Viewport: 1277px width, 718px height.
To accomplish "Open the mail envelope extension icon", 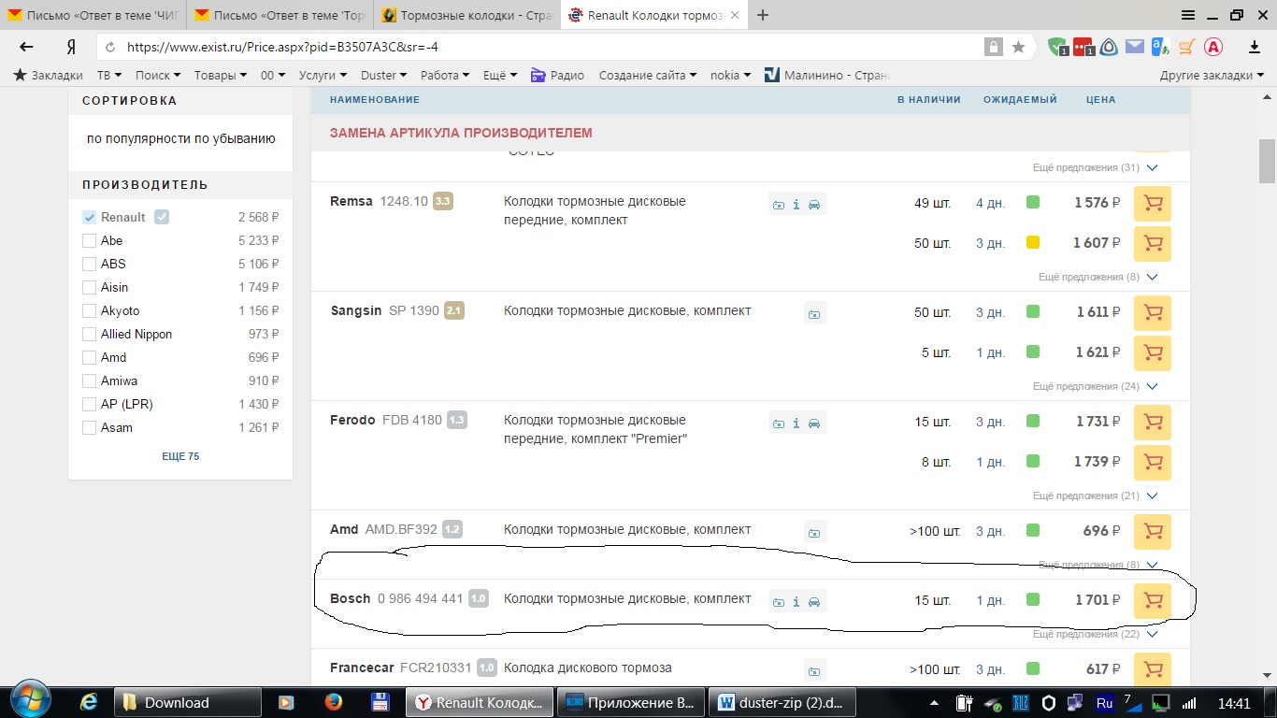I will pos(1134,47).
